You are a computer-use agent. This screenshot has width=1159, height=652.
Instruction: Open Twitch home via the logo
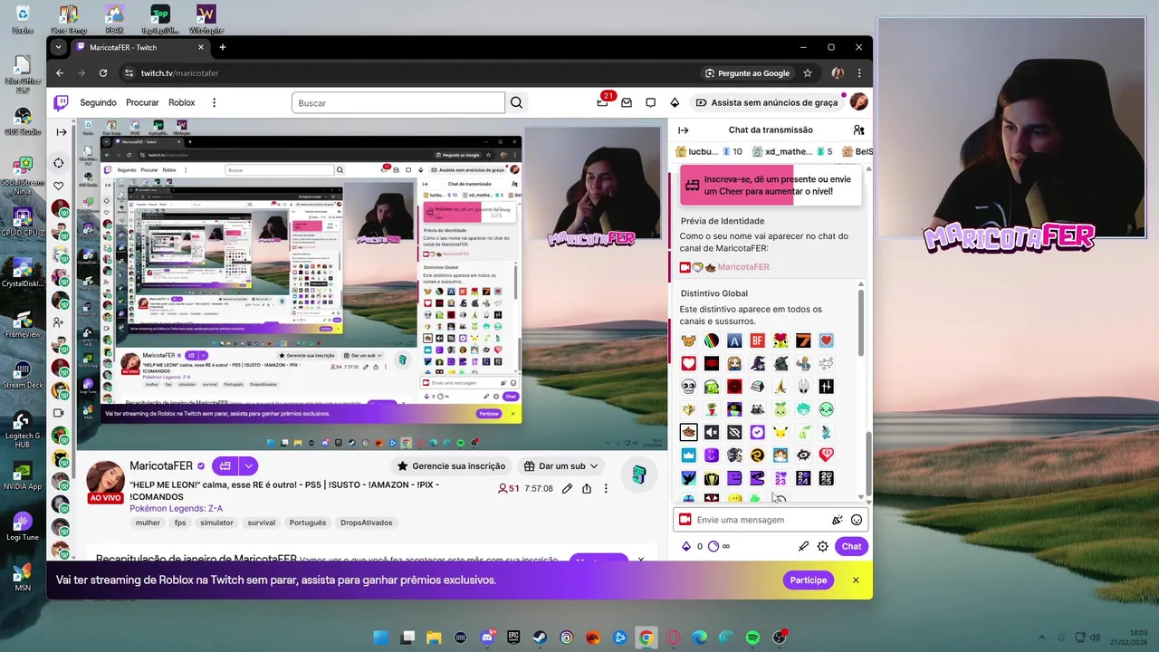pyautogui.click(x=61, y=102)
